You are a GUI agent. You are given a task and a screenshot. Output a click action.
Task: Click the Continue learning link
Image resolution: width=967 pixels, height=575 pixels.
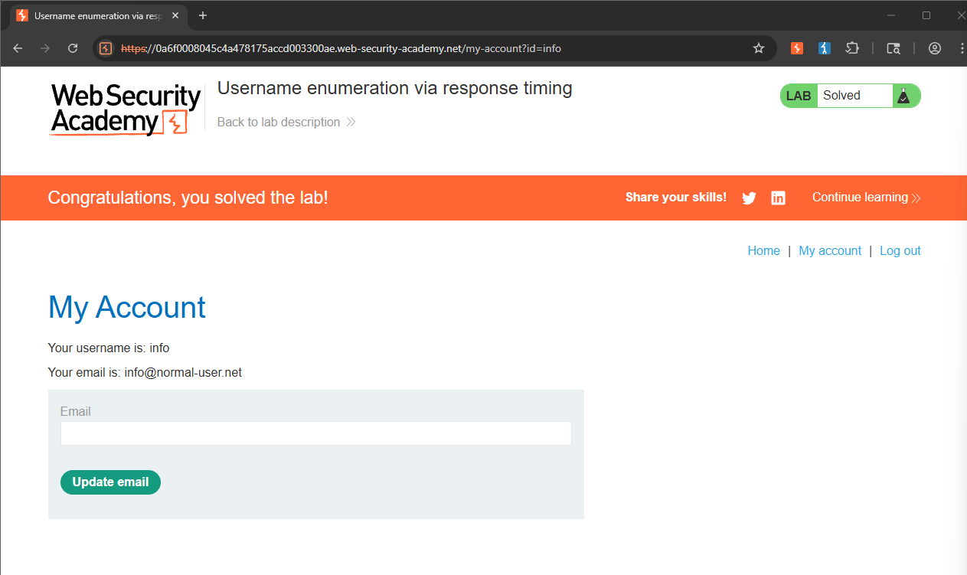point(866,198)
